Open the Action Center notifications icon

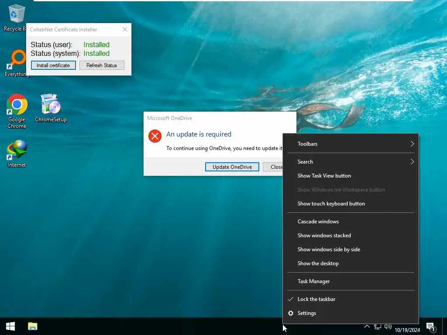pos(431,327)
